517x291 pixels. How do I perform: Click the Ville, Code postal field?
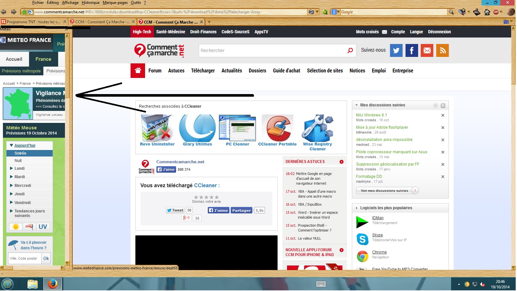tap(25, 258)
